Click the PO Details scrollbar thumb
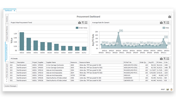176x100 pixels. 170,67
